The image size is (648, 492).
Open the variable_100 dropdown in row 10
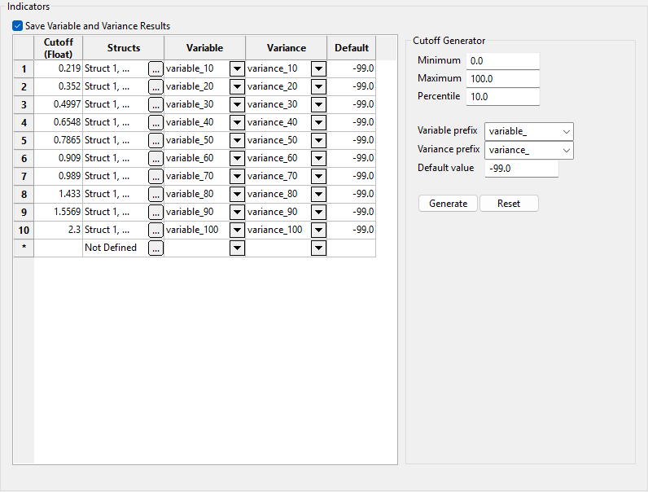(237, 230)
